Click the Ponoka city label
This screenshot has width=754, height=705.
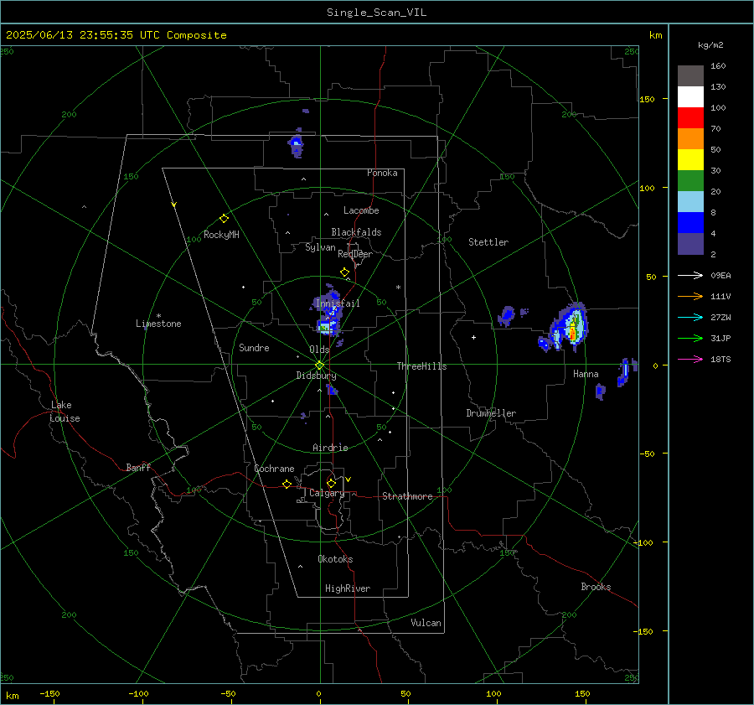(x=382, y=173)
